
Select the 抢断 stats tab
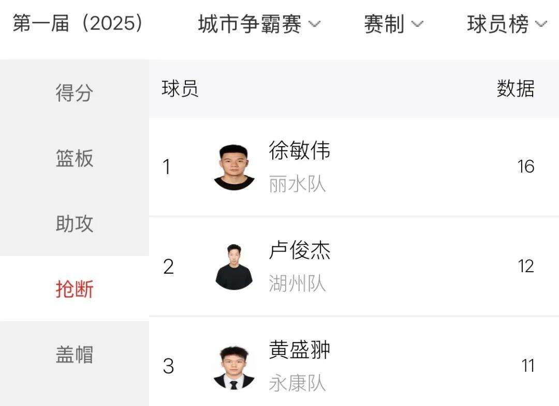[75, 289]
